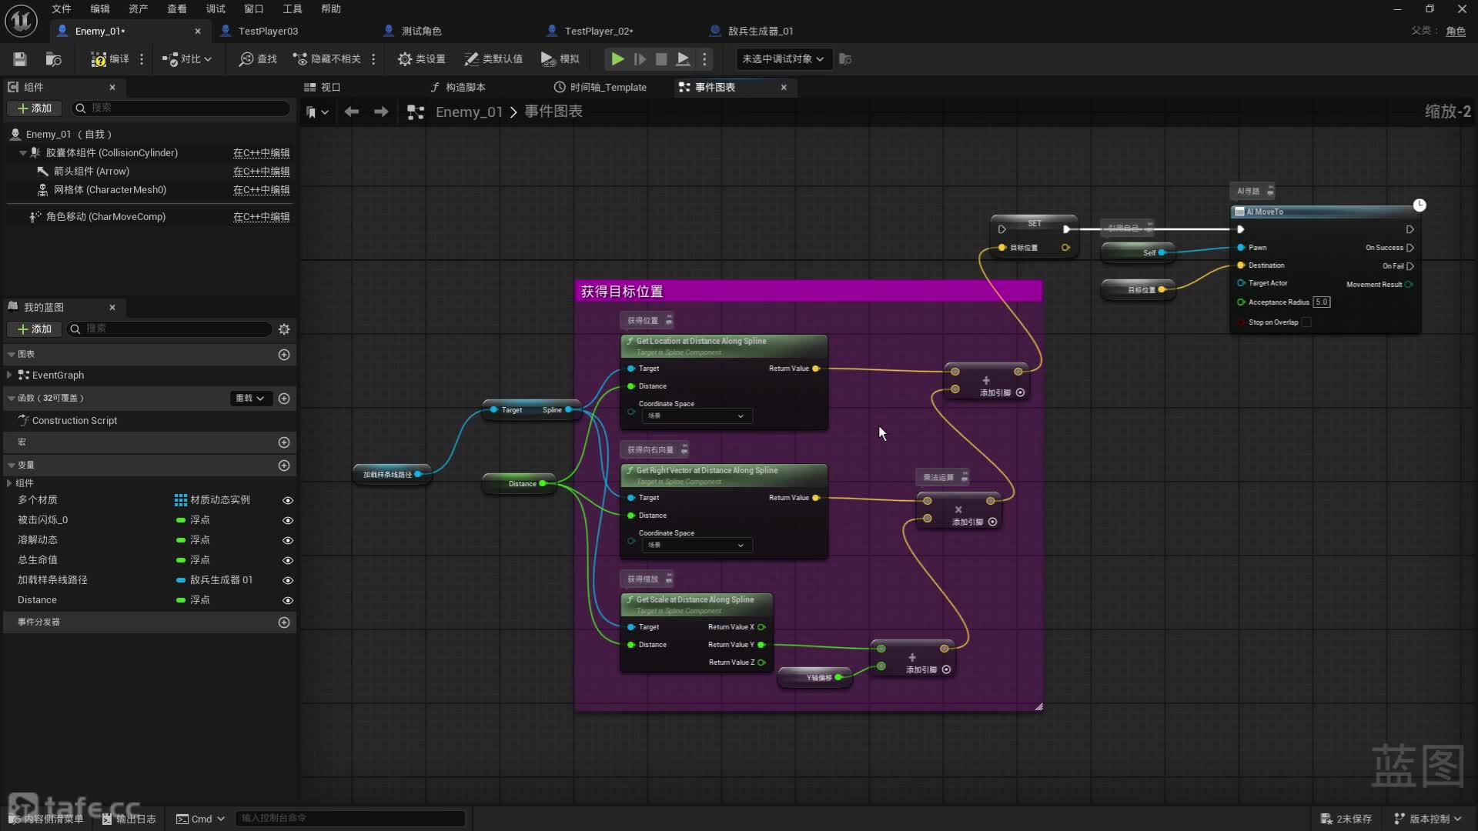
Task: Click the Compile (编译) button
Action: [x=110, y=59]
